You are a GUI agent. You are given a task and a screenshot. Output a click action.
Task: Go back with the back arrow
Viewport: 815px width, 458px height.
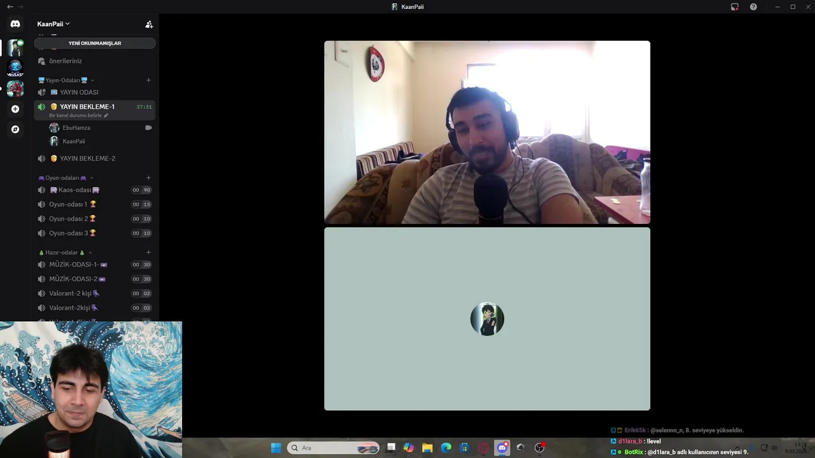click(10, 6)
